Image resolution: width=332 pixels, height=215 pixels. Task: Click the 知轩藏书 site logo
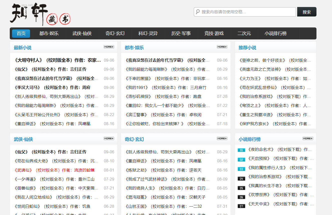[x=40, y=14]
